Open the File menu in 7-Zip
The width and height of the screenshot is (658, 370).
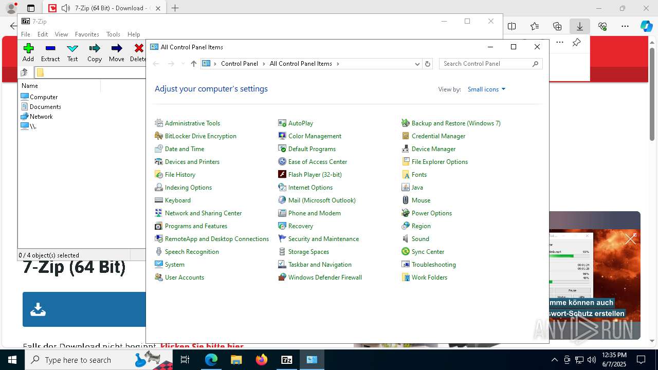tap(26, 34)
